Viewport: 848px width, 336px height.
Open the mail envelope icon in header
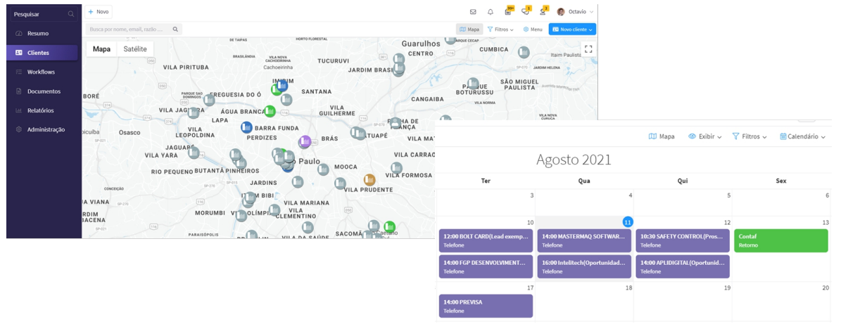point(473,12)
